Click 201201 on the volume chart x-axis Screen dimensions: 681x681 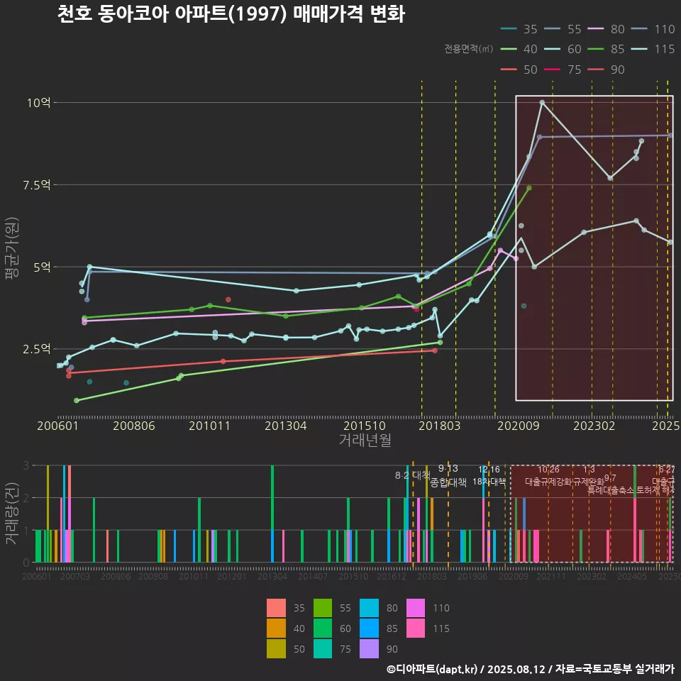coord(232,576)
